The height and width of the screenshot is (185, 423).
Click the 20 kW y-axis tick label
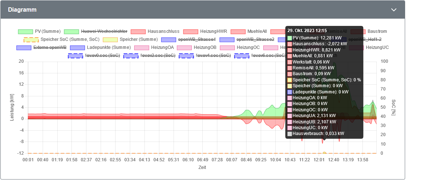tap(22, 62)
